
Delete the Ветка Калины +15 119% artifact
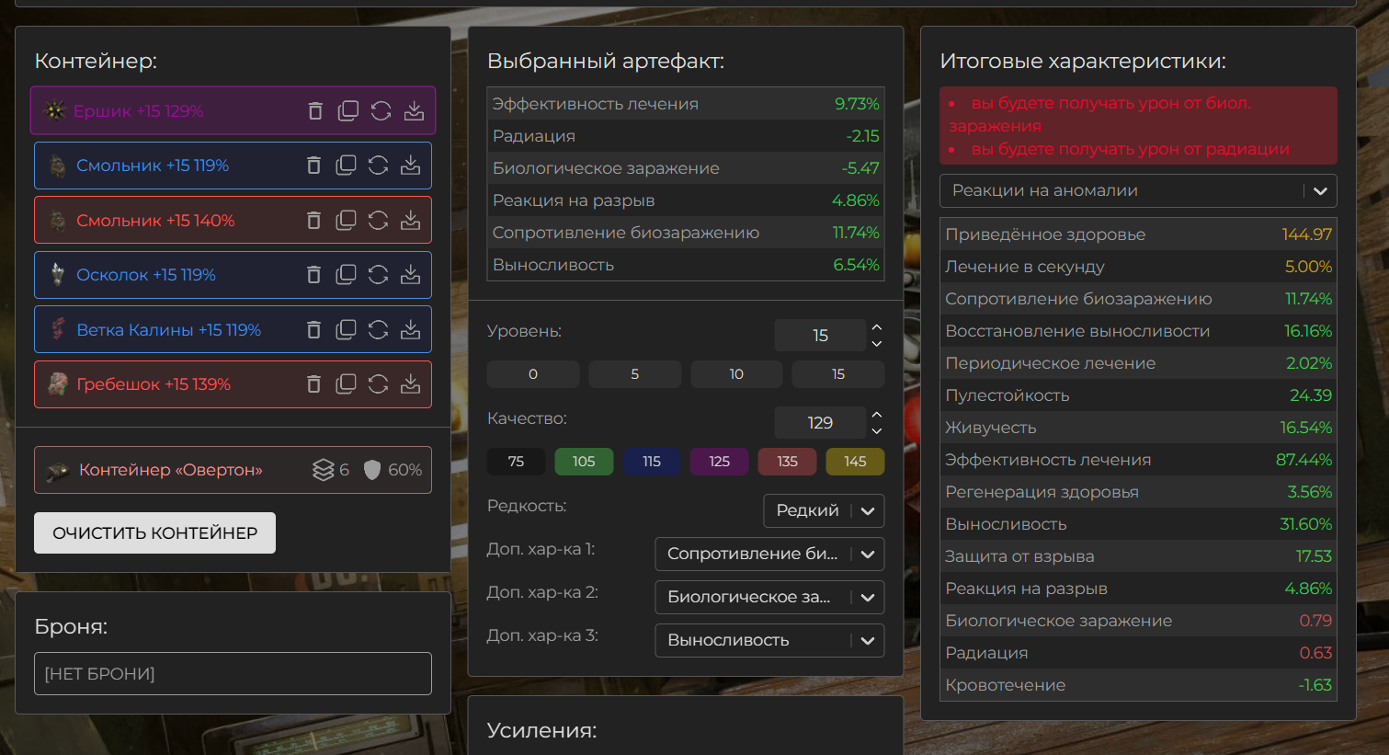(x=313, y=330)
